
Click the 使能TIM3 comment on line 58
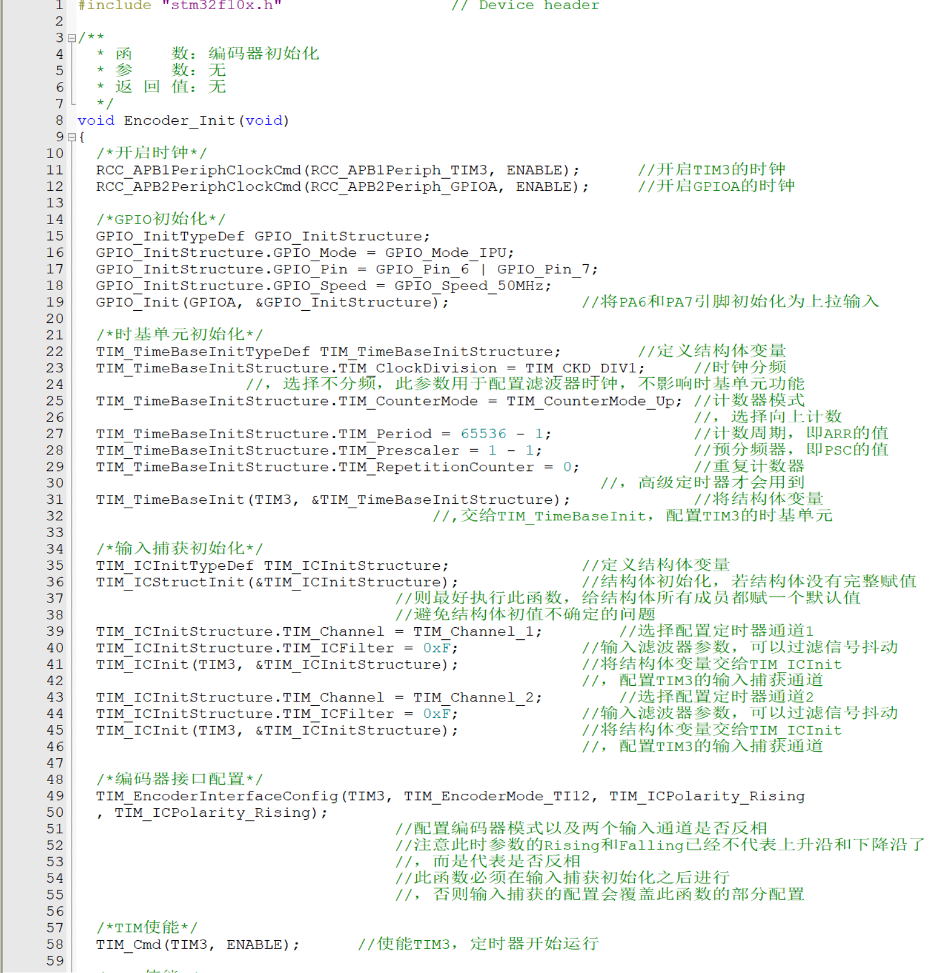478,944
